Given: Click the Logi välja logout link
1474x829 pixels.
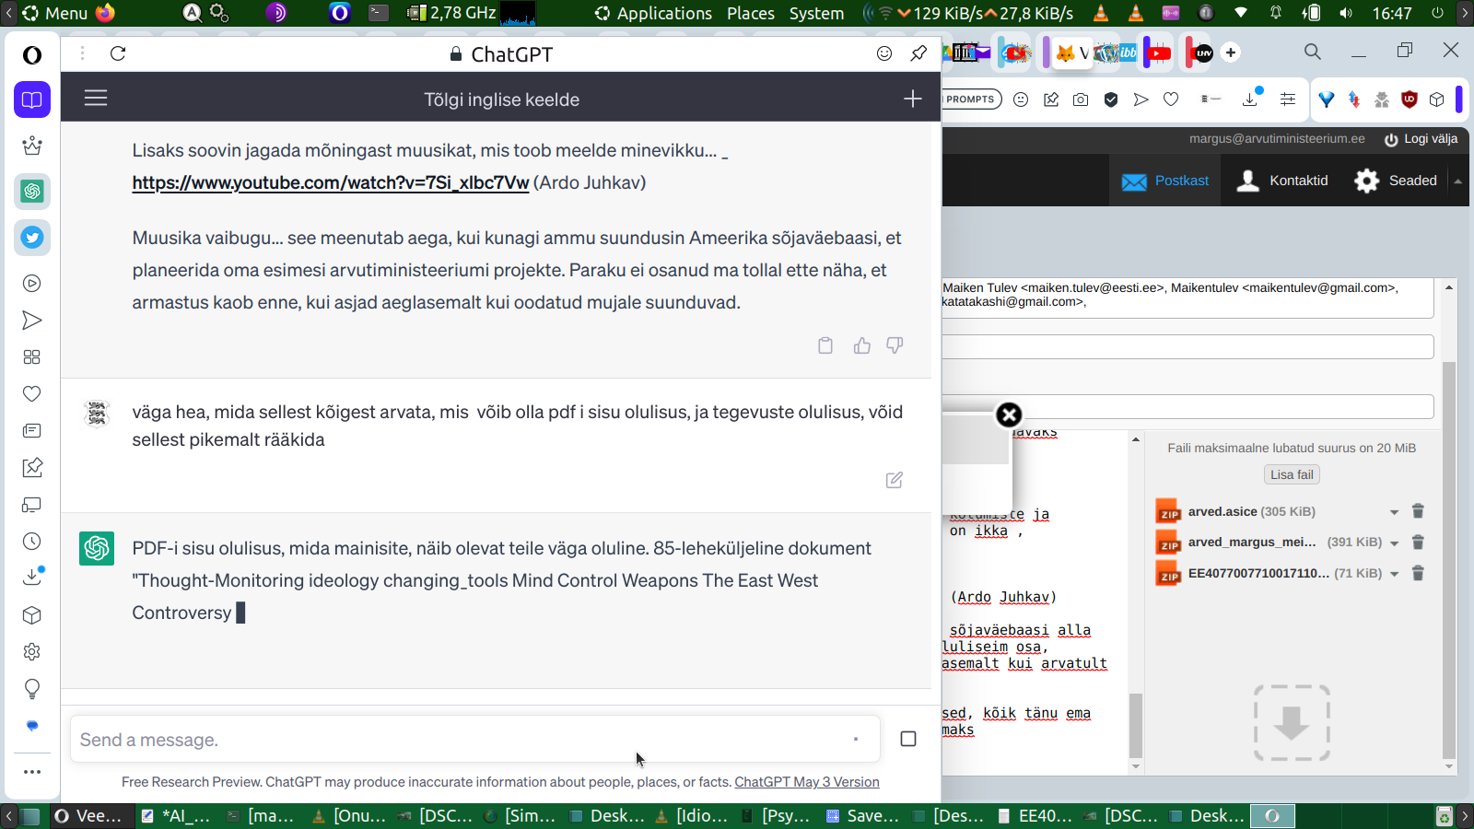Looking at the screenshot, I should tap(1421, 139).
